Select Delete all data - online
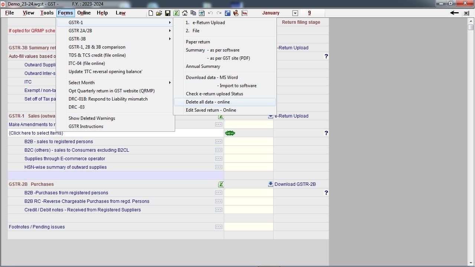475x267 pixels. coord(225,102)
